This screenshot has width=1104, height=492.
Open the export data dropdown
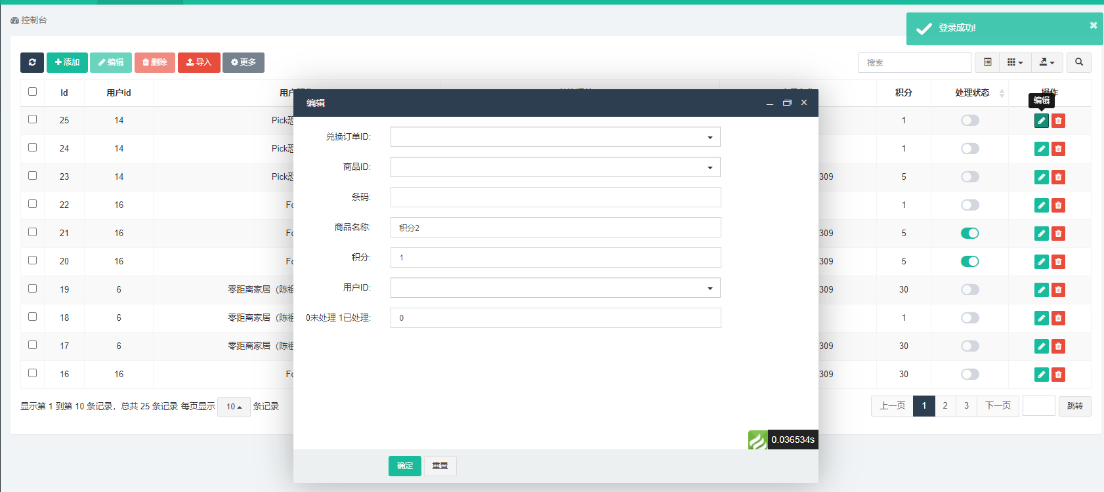[x=1047, y=62]
